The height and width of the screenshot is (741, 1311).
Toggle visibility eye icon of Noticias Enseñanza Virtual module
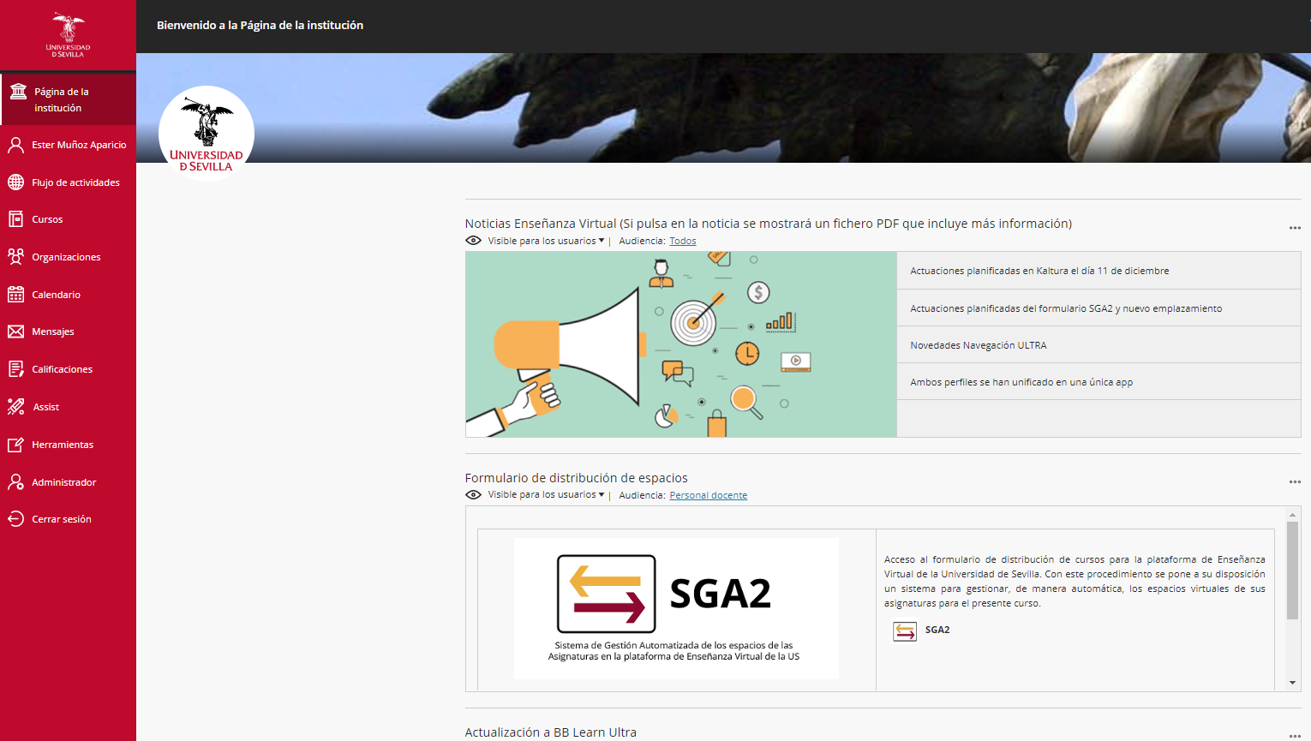click(x=473, y=241)
